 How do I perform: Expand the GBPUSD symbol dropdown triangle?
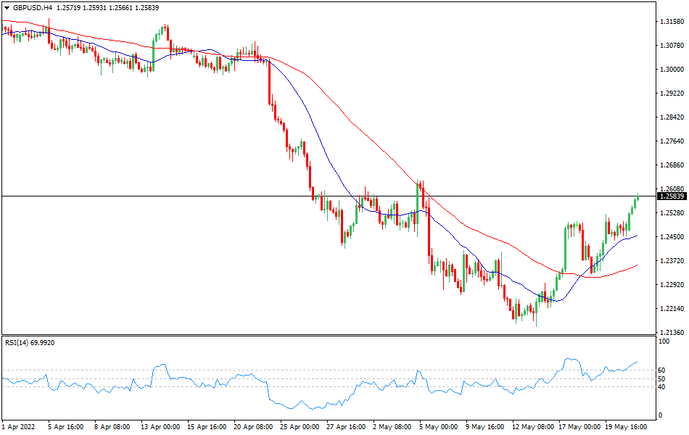point(6,7)
